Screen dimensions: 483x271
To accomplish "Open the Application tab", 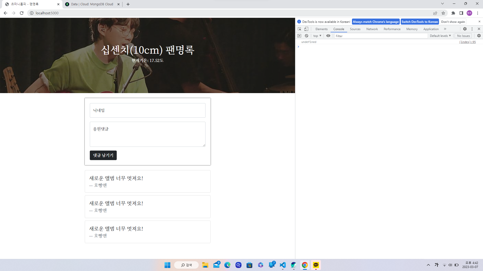I will tap(431, 29).
